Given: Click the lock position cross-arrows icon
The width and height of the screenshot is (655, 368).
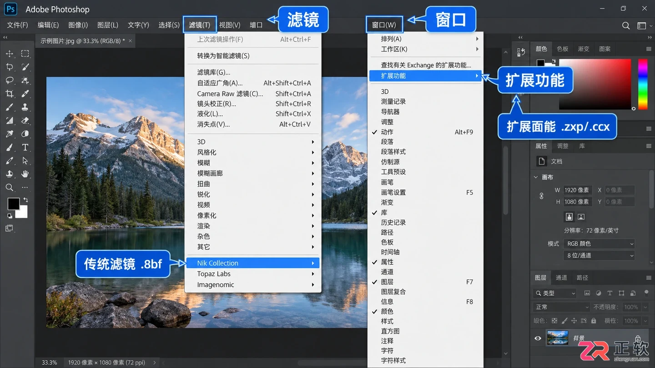Looking at the screenshot, I should (574, 321).
